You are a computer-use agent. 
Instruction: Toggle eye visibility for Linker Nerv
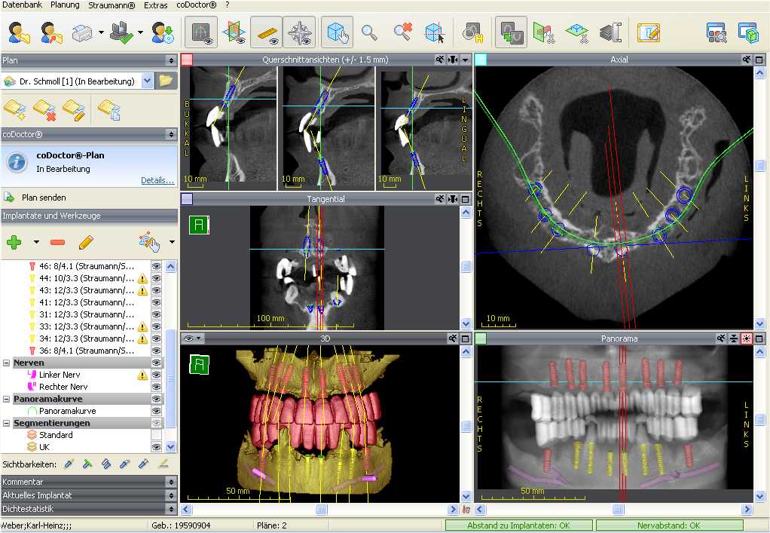pyautogui.click(x=156, y=375)
